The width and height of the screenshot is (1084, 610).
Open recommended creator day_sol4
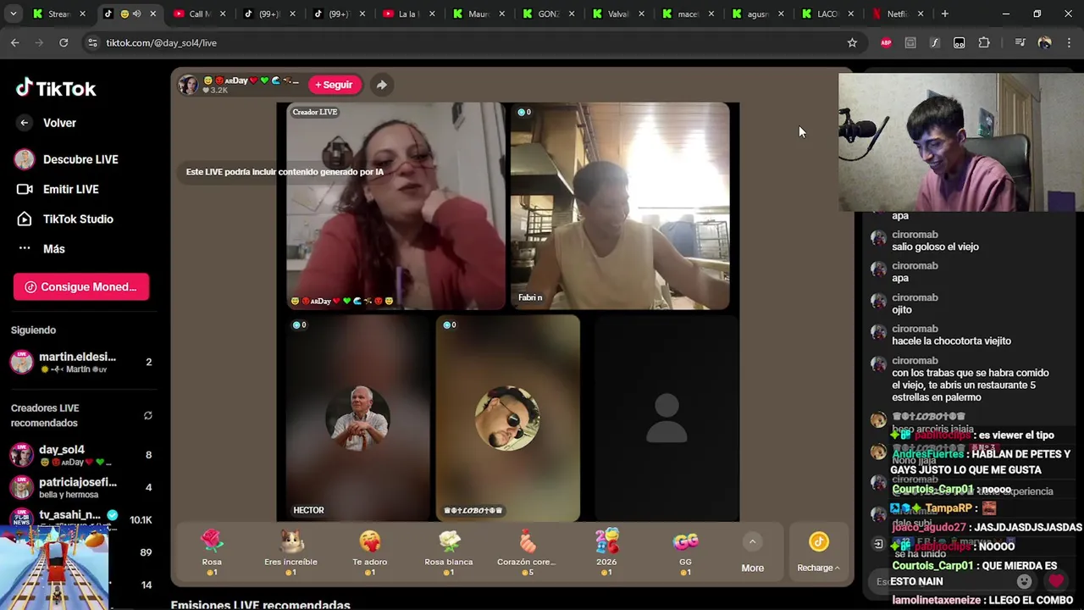click(81, 455)
